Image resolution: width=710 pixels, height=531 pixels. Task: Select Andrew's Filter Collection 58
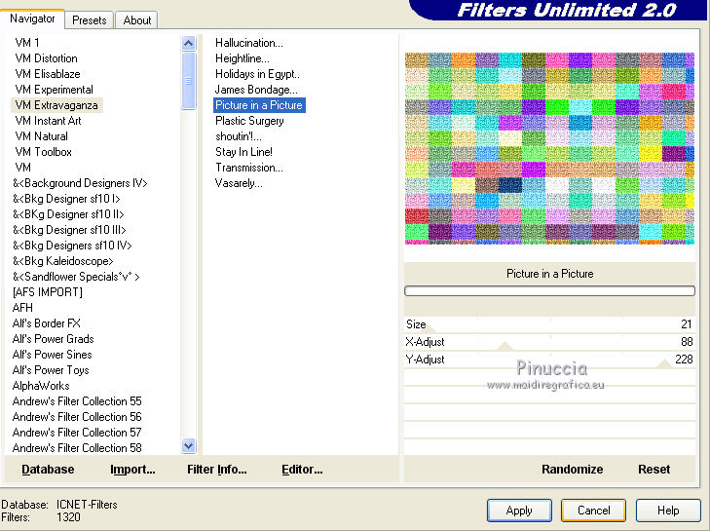(x=77, y=448)
